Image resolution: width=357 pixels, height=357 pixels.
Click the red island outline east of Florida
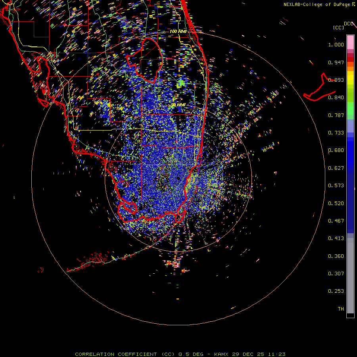point(319,87)
